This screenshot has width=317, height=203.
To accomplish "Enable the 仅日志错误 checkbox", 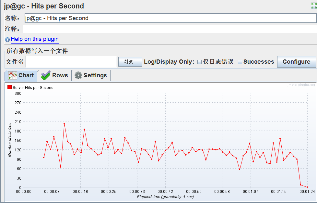I will [199, 61].
